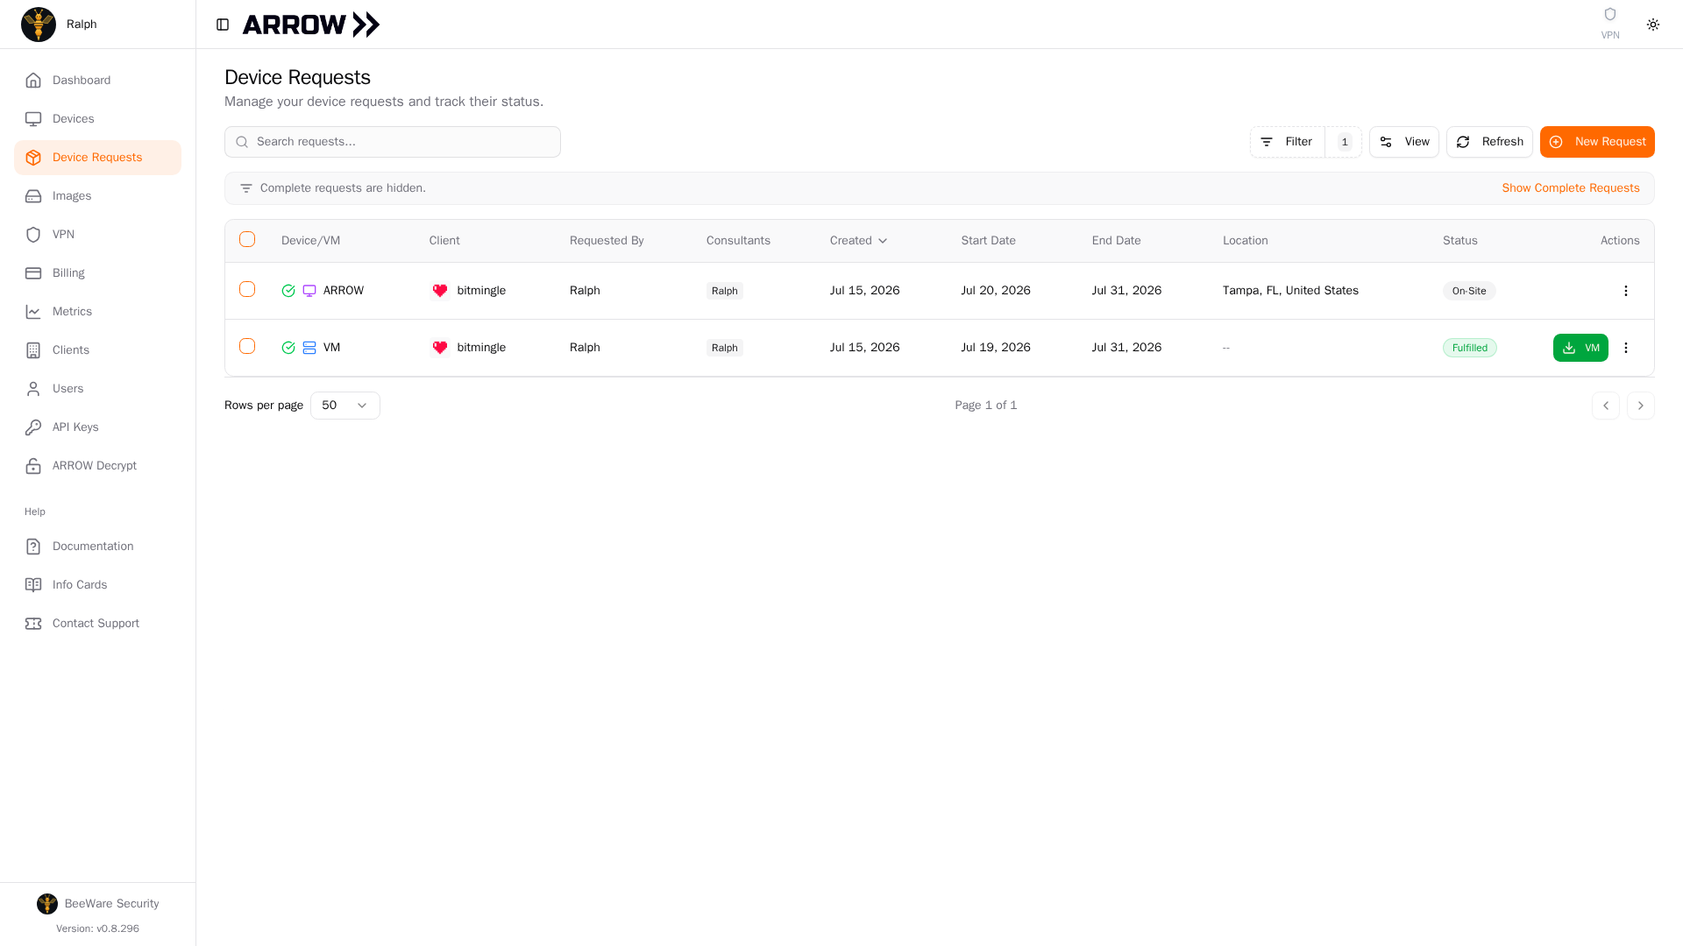Open Info Cards
This screenshot has width=1683, height=946.
97,585
